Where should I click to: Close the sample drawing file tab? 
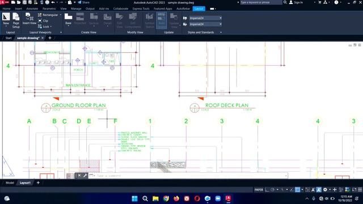[x=43, y=38]
